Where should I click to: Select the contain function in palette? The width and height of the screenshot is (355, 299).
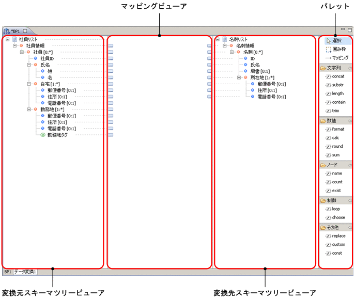(335, 102)
